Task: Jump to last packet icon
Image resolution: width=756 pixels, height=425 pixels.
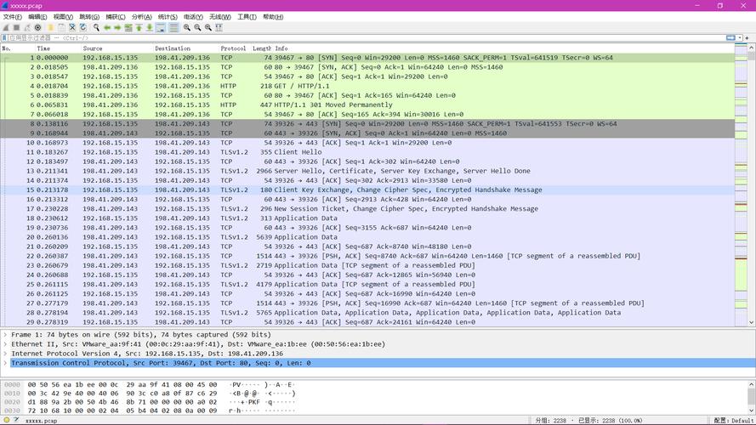Action: tap(150, 28)
